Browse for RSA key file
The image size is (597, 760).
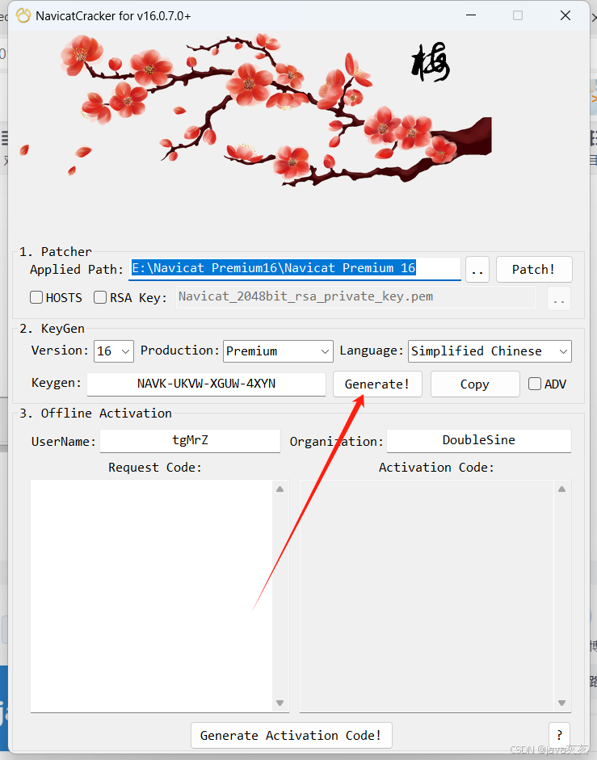point(559,299)
